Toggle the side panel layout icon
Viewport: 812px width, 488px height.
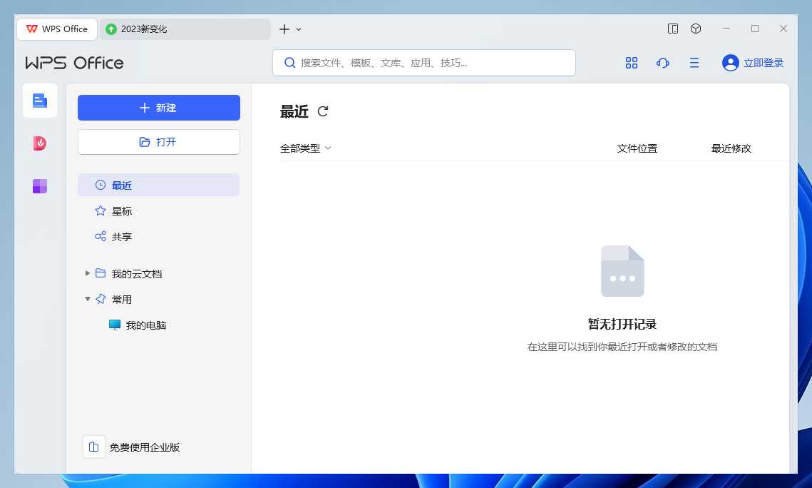(673, 29)
